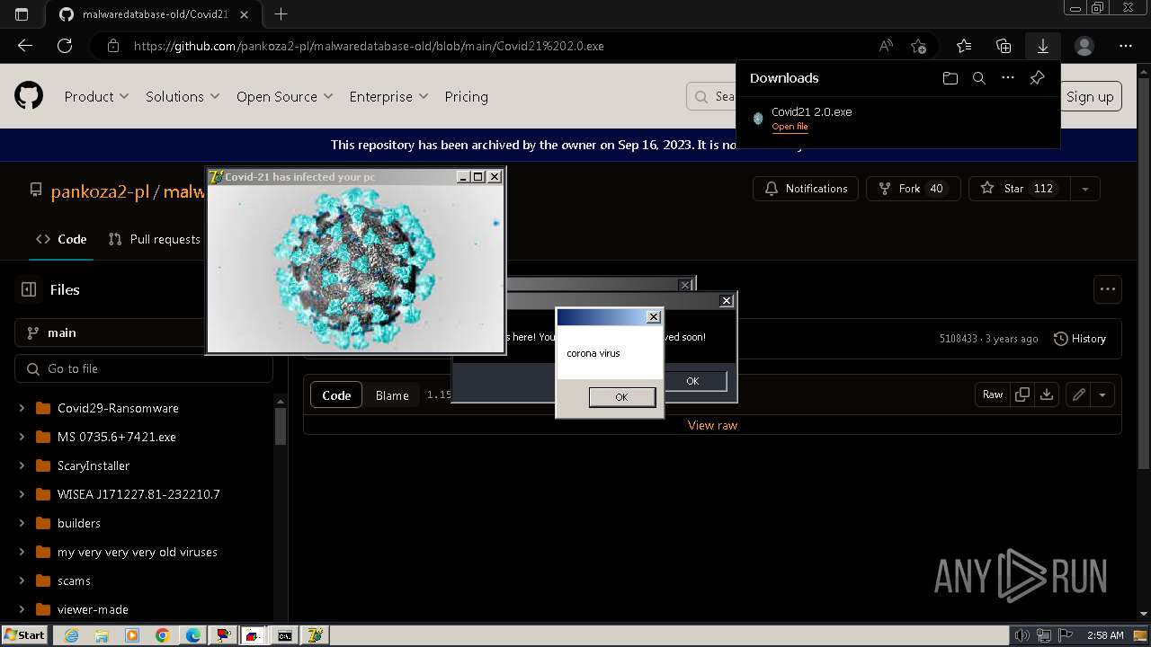
Task: Search downloads with the magnifier icon
Action: (979, 78)
